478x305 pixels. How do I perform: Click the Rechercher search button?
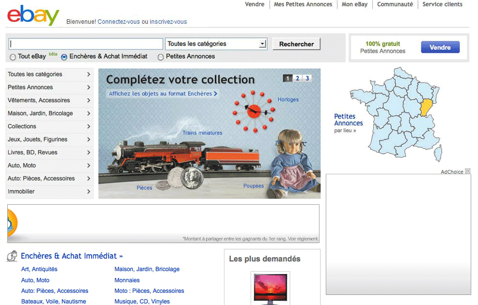coord(296,44)
